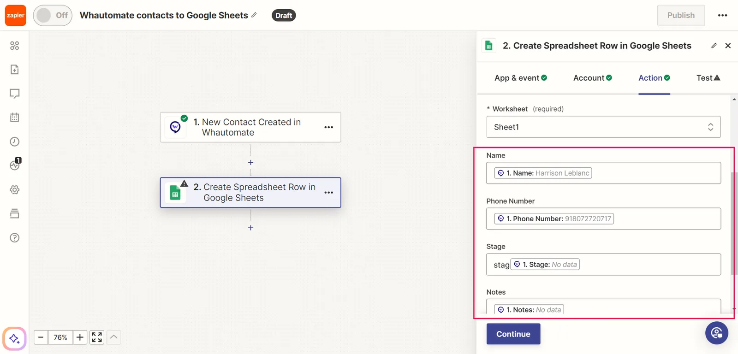The width and height of the screenshot is (738, 354).
Task: Click the Notes input field
Action: tap(603, 307)
